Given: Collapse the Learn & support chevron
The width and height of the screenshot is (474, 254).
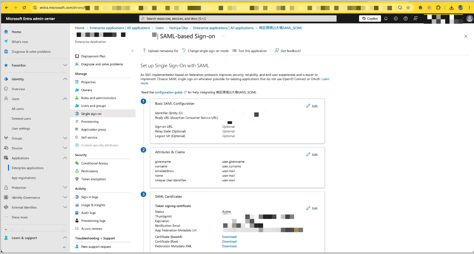Looking at the screenshot, I should point(65,238).
